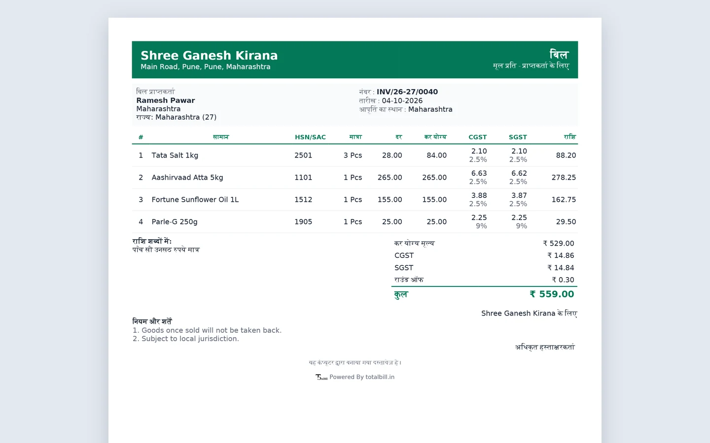Select the बिल title in the header

(559, 54)
